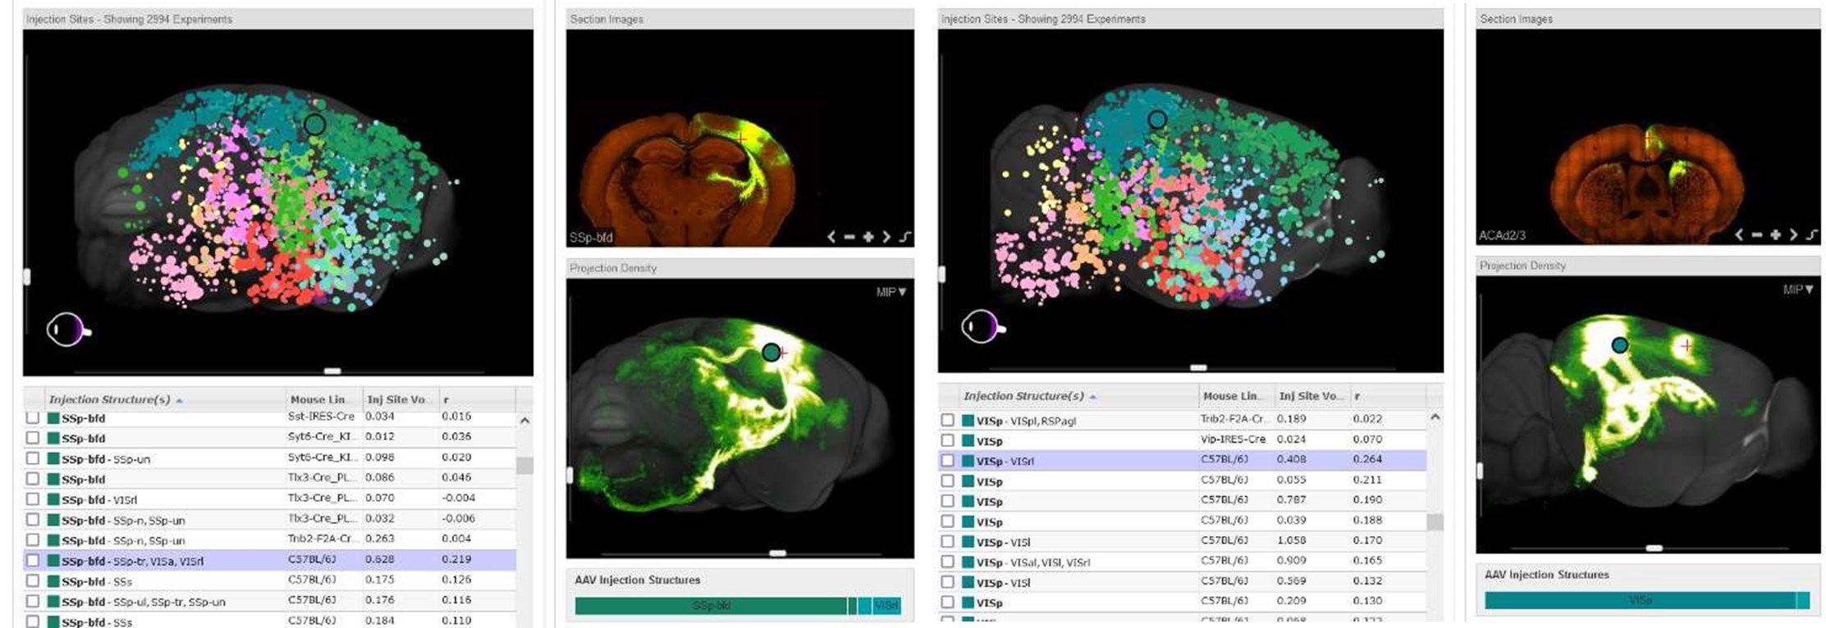Zoom in on the SSp-bfd section image
Screen dimensions: 1826x628
coord(868,237)
